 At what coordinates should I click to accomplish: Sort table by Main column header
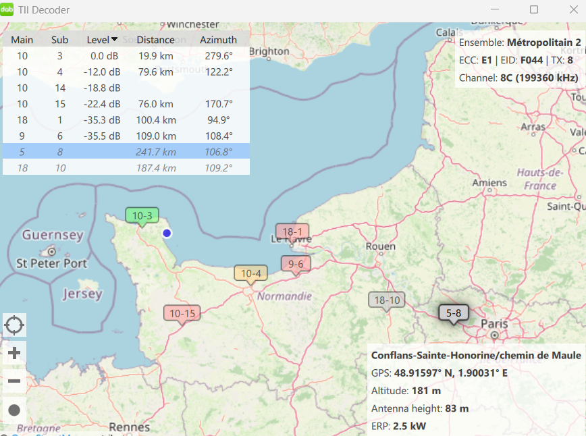pyautogui.click(x=22, y=40)
